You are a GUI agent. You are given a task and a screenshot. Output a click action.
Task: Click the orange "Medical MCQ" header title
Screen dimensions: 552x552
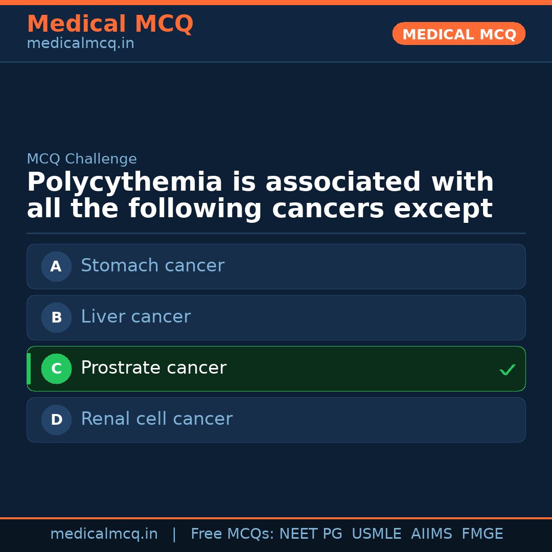coord(110,24)
